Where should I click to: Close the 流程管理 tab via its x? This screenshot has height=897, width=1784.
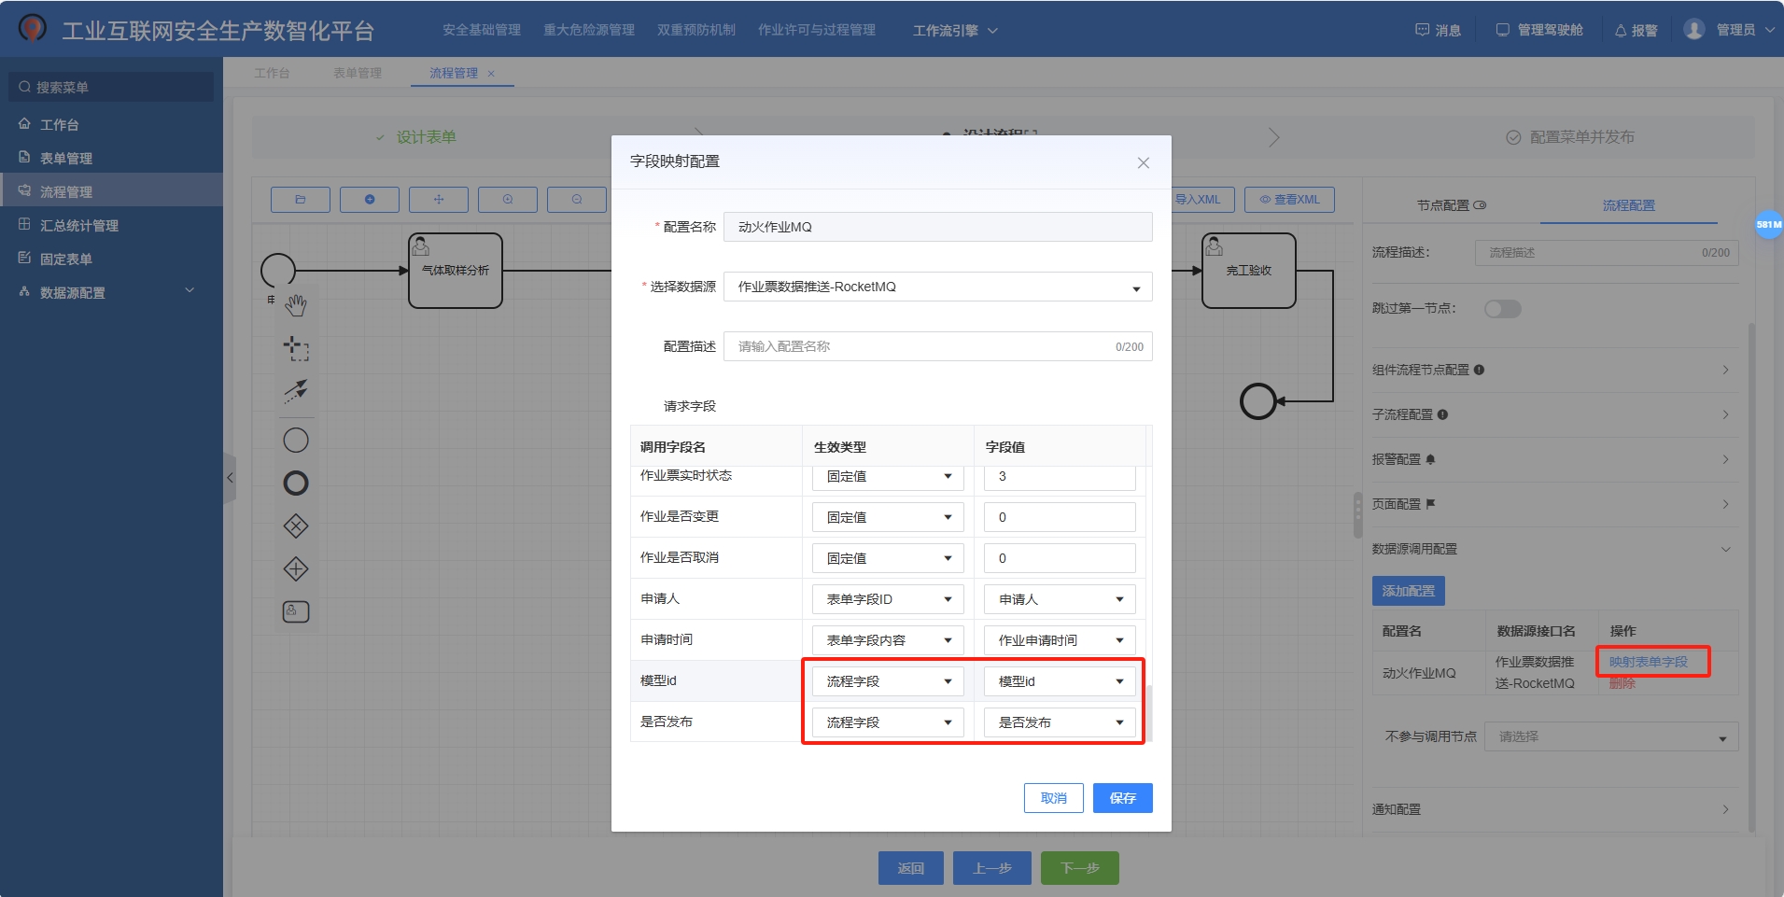(491, 74)
